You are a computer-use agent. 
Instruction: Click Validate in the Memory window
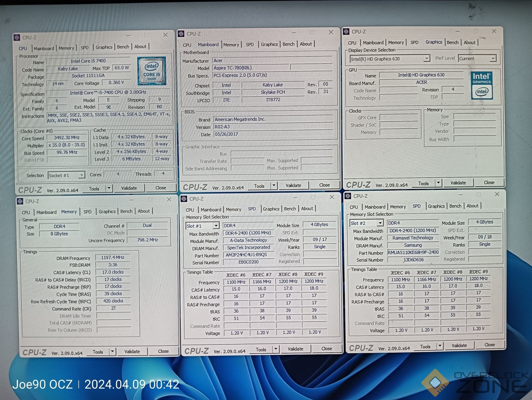coord(132,351)
